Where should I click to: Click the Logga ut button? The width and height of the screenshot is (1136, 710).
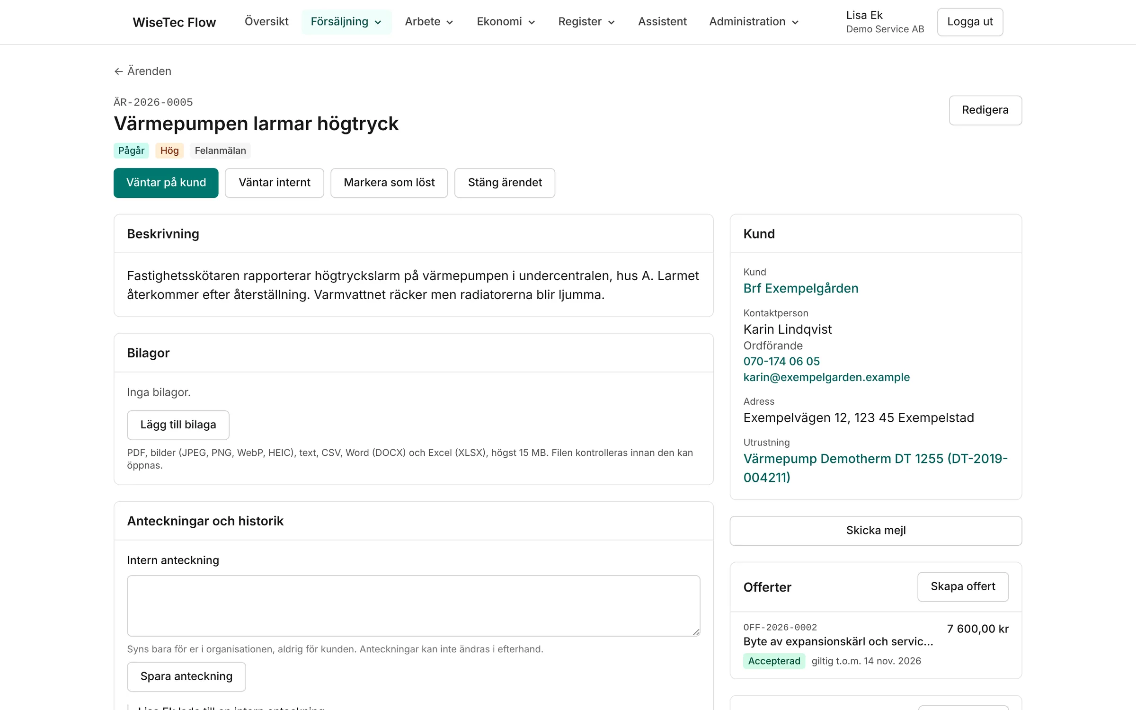tap(970, 22)
